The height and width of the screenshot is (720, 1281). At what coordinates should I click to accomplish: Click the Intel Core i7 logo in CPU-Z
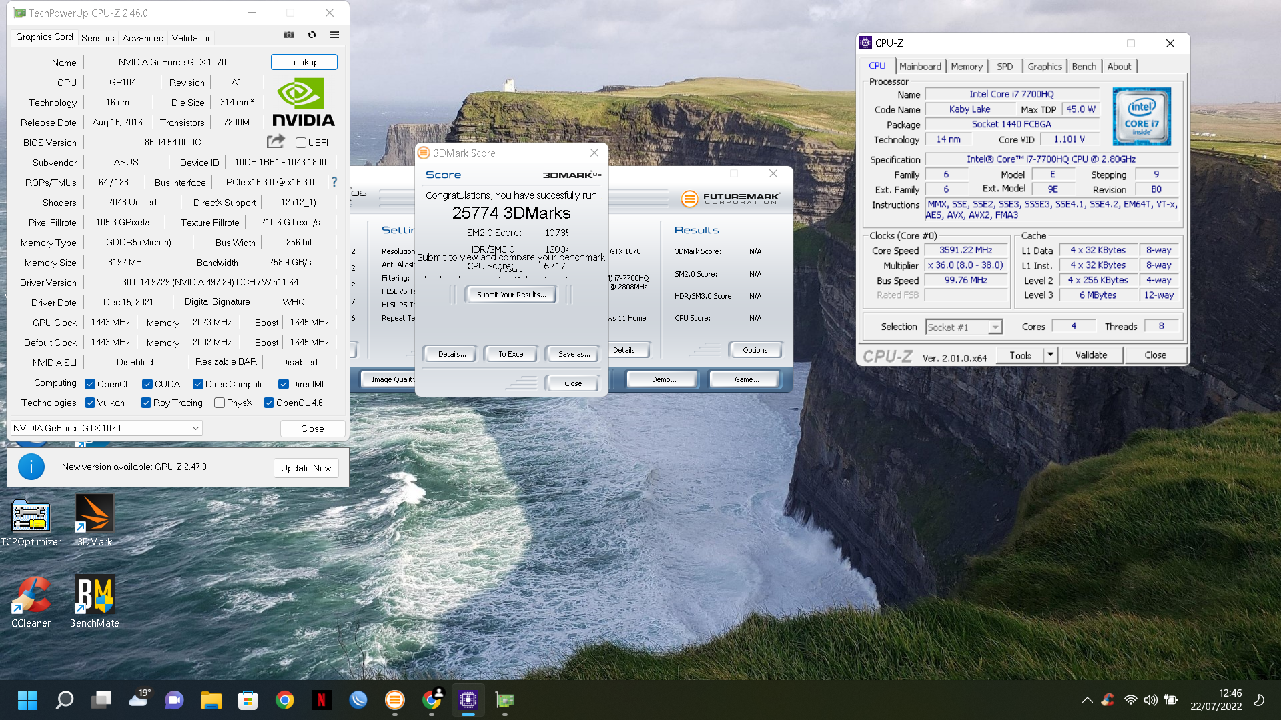point(1142,116)
